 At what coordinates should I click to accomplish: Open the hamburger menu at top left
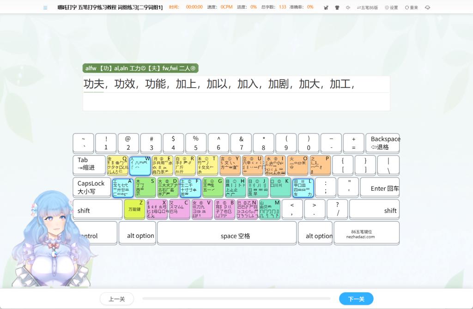coord(45,7)
